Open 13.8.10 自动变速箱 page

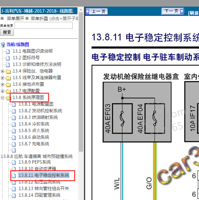(37, 169)
